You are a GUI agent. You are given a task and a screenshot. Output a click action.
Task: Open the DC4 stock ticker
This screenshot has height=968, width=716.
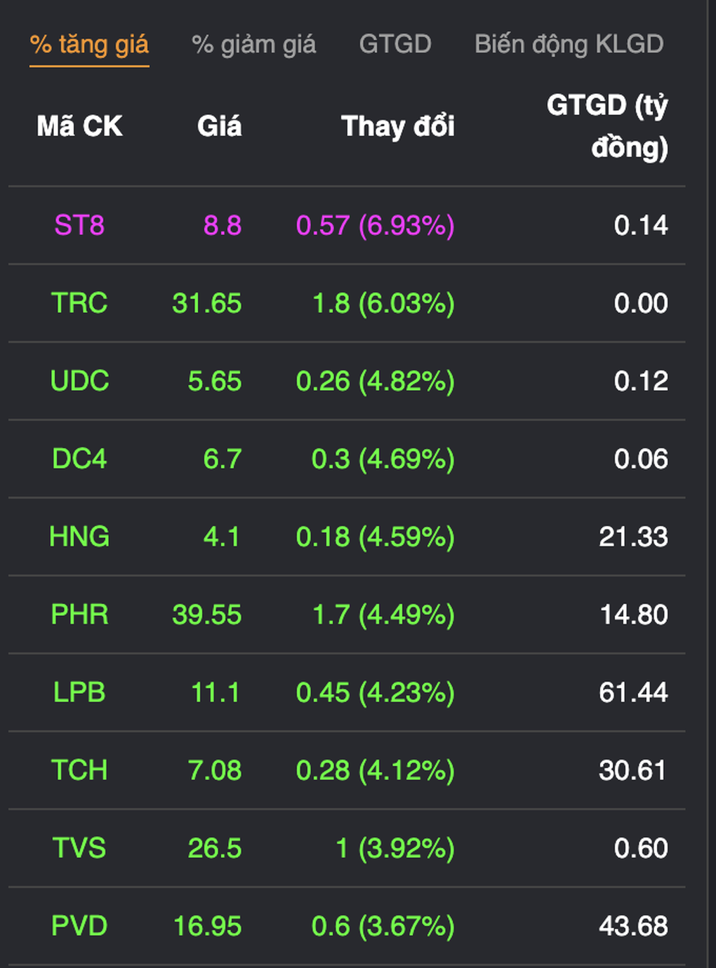79,459
